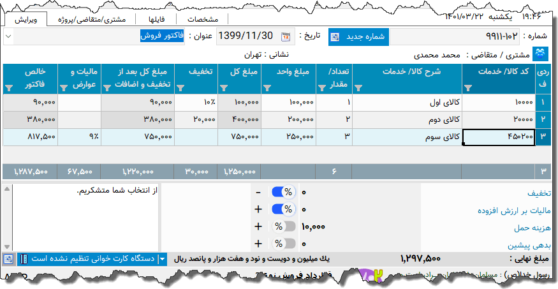This screenshot has height=289, width=558.
Task: Click the بدهی پیشین link
Action: [529, 246]
